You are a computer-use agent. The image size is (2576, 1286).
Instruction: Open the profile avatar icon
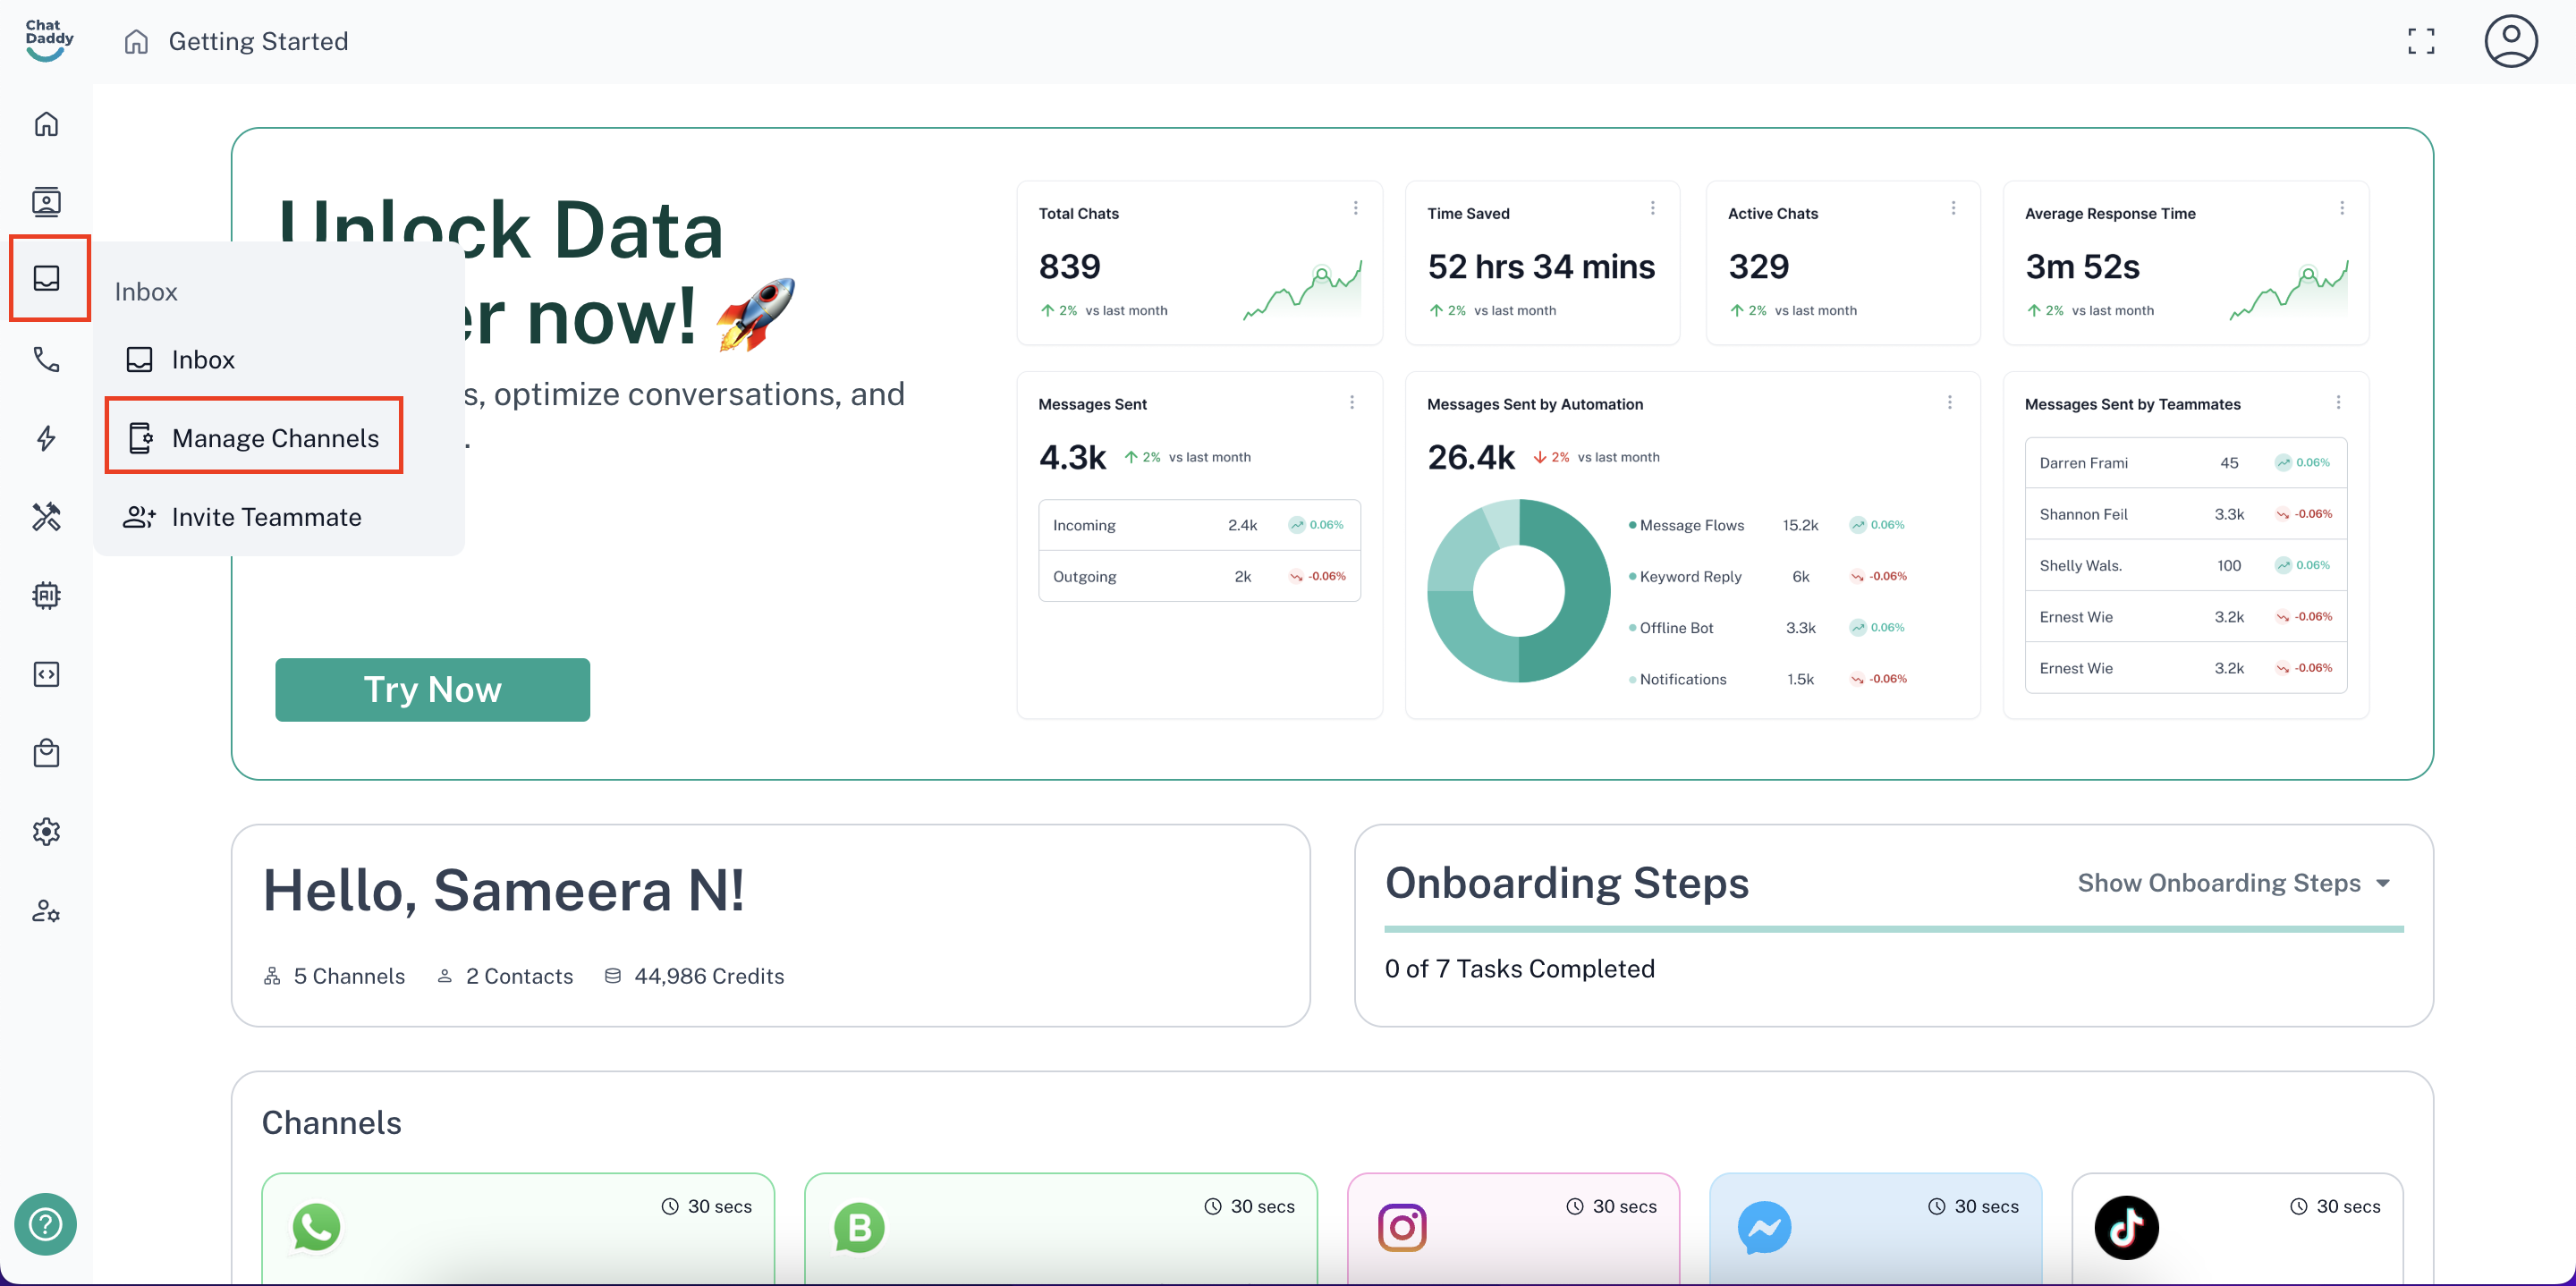(2510, 41)
